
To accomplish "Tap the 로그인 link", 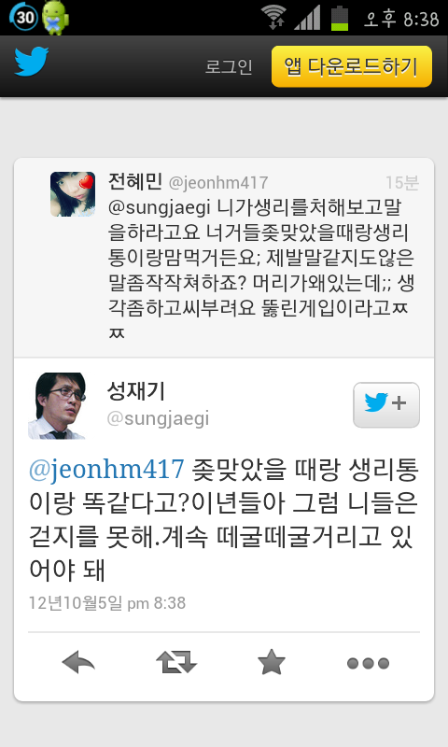I will click(x=229, y=66).
